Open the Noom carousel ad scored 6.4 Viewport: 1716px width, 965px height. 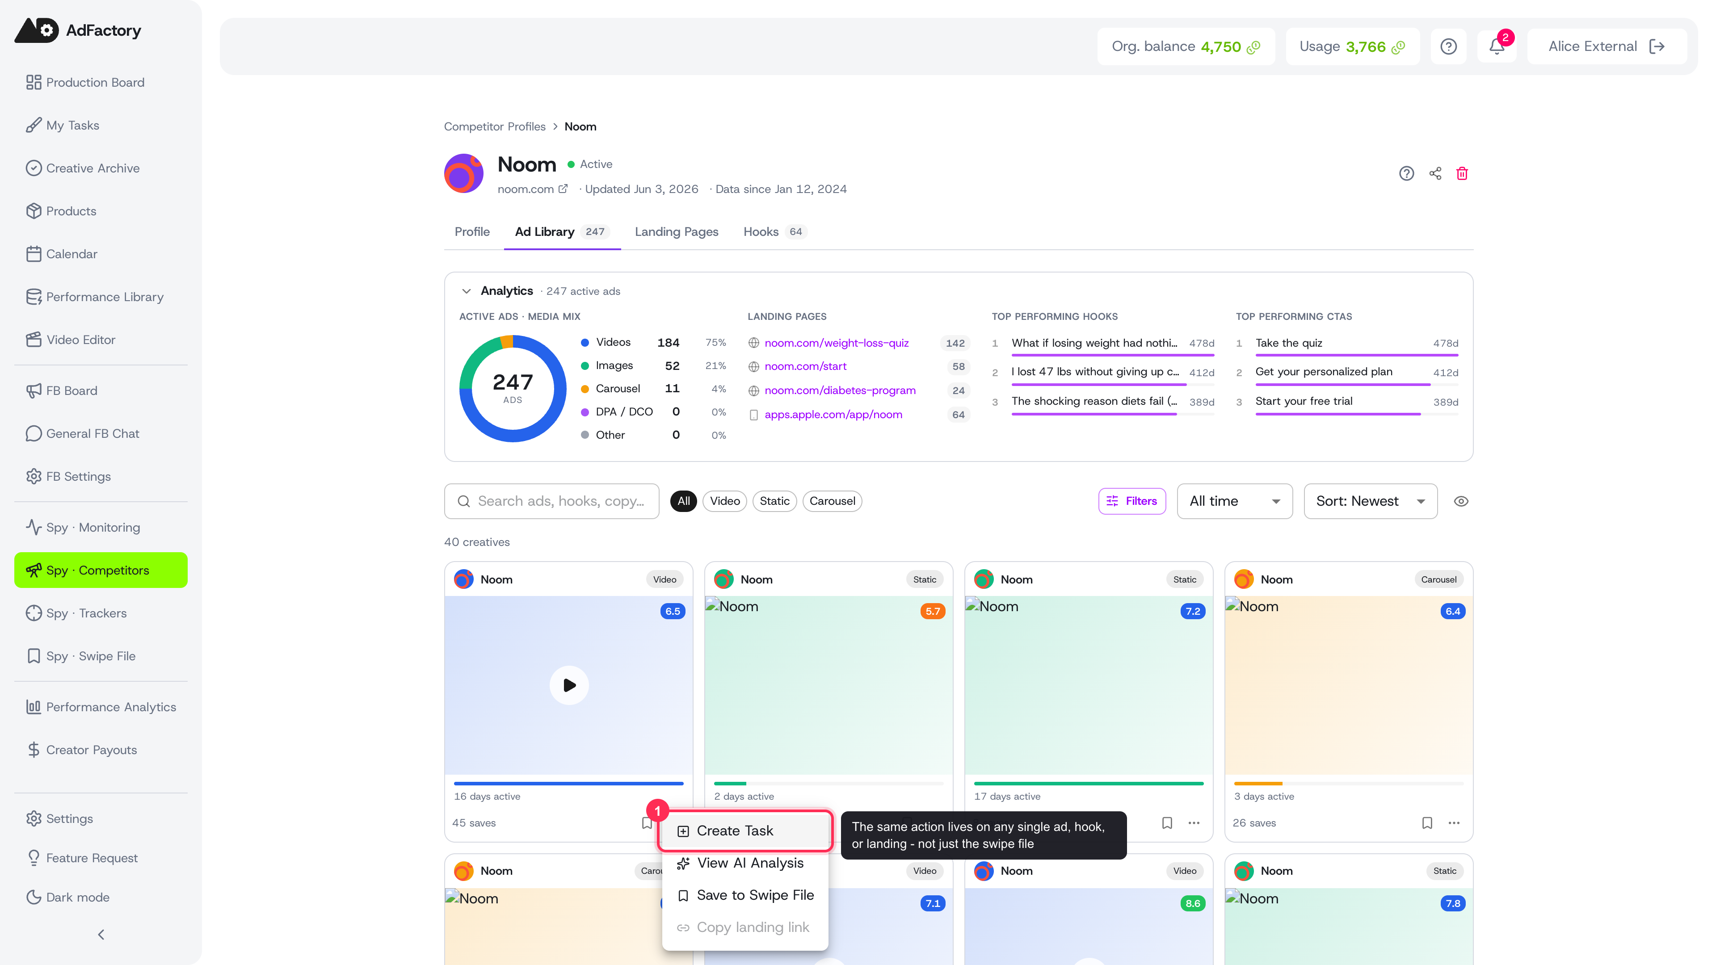(1348, 685)
